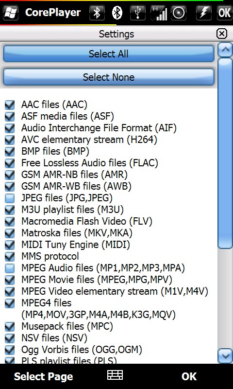Enable the MPEG Audio files checkbox
Screen dimensions: 233x389
pos(10,268)
